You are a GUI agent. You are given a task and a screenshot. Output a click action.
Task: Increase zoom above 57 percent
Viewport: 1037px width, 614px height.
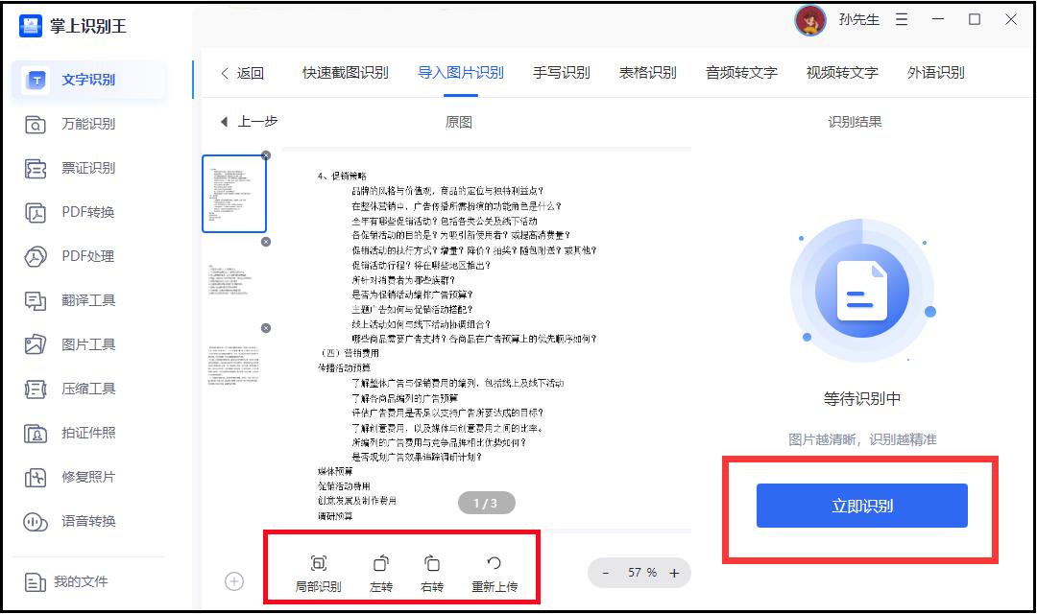[x=672, y=573]
